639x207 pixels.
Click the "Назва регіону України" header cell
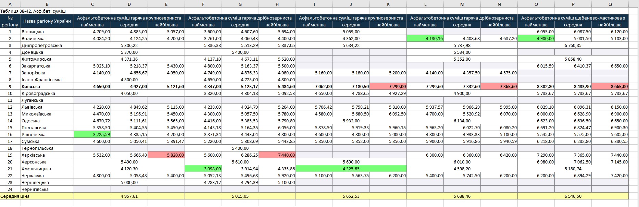tap(47, 21)
